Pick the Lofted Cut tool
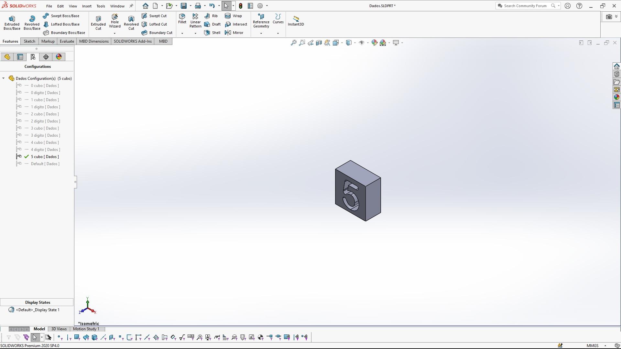621x349 pixels. (x=154, y=24)
